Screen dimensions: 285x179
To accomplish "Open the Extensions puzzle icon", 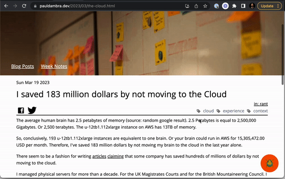I will click(x=234, y=6).
